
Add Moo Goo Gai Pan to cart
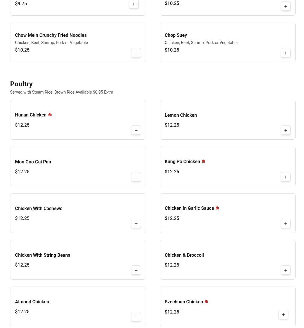[136, 177]
